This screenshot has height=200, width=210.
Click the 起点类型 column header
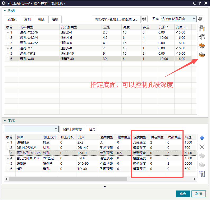pyautogui.click(x=107, y=137)
